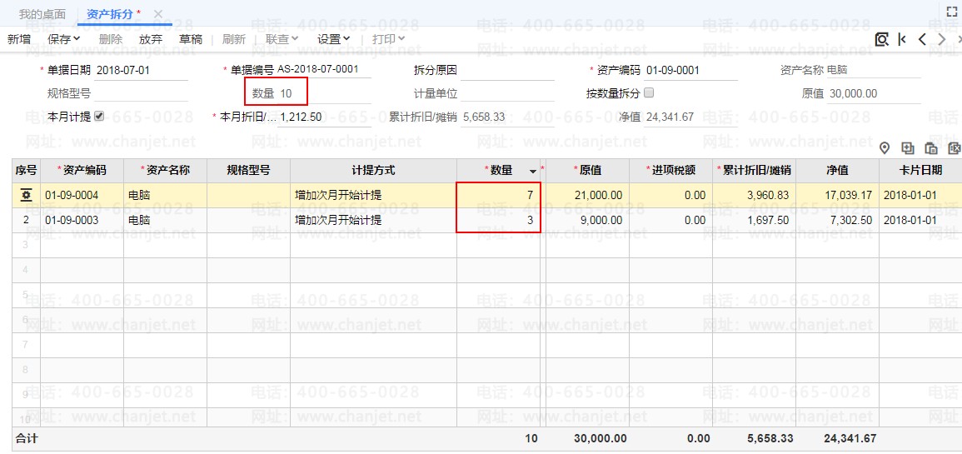Click the 刷新 button
This screenshot has width=962, height=454.
tap(234, 39)
